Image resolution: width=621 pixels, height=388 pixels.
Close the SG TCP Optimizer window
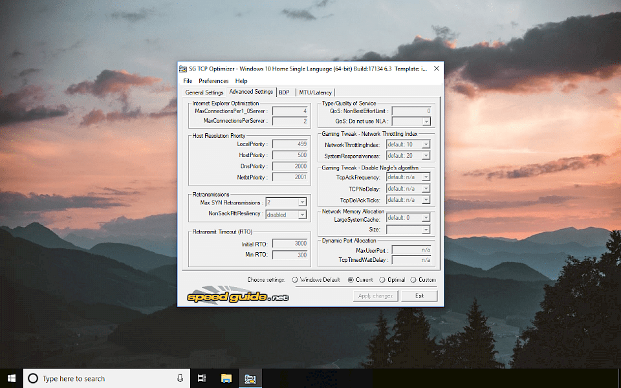coord(437,69)
